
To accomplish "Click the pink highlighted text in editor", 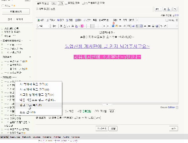I will 107,57.
